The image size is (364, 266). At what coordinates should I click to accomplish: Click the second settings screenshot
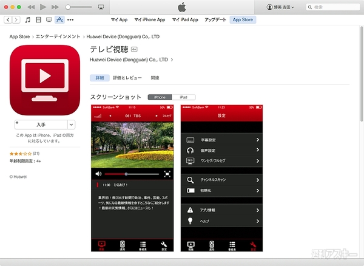coord(221,178)
